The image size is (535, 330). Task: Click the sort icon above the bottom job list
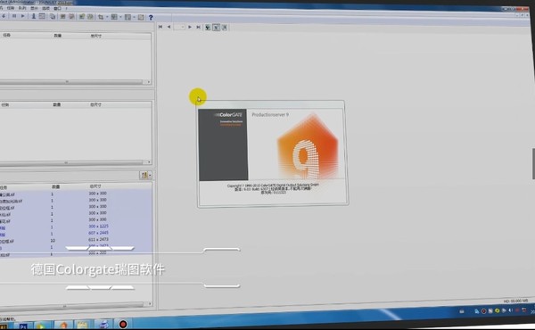[144, 175]
